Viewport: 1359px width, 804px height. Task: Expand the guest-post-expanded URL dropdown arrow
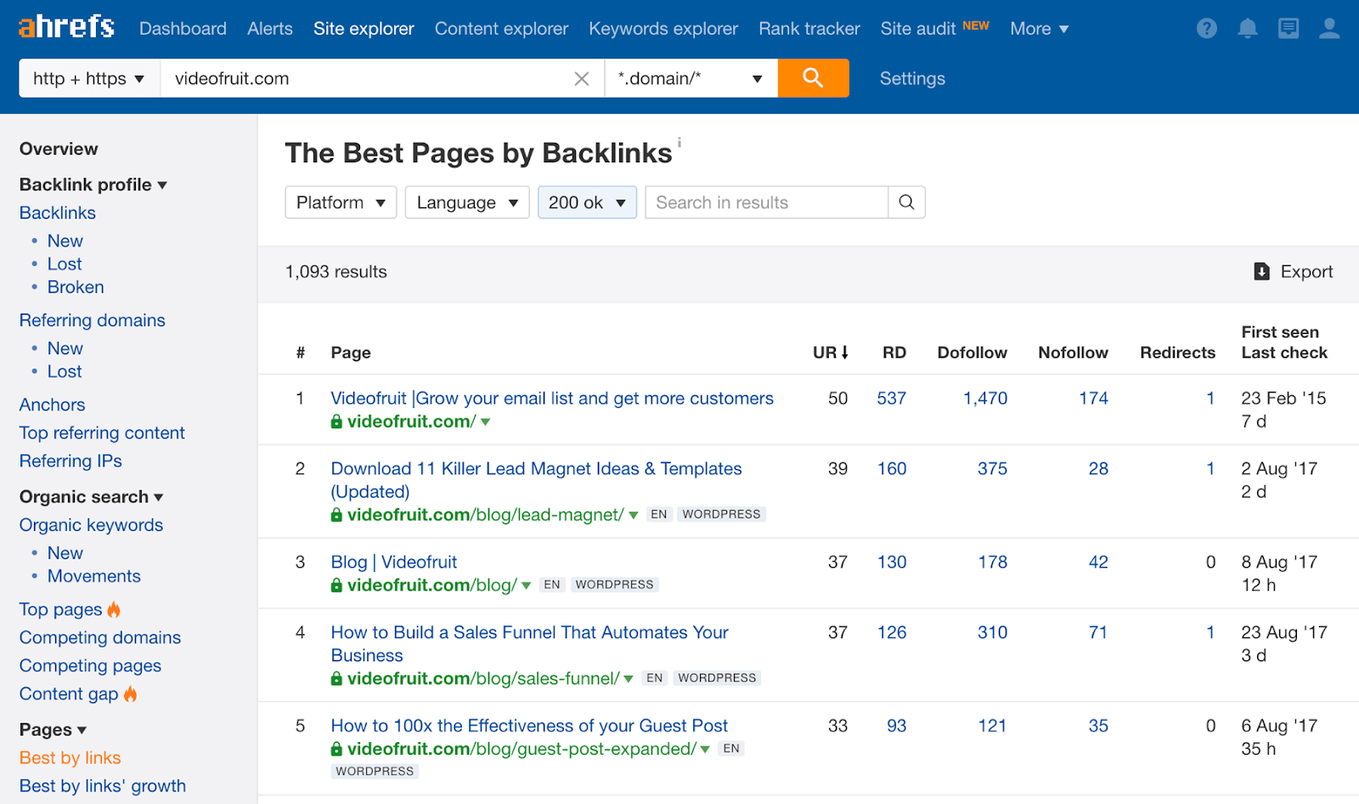coord(705,750)
